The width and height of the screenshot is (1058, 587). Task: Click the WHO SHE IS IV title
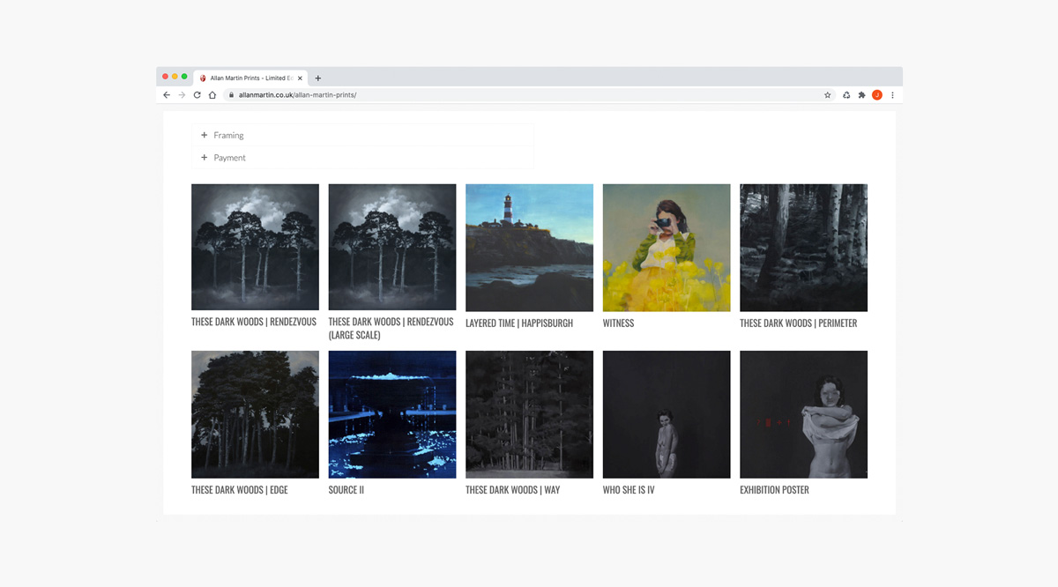pos(629,490)
